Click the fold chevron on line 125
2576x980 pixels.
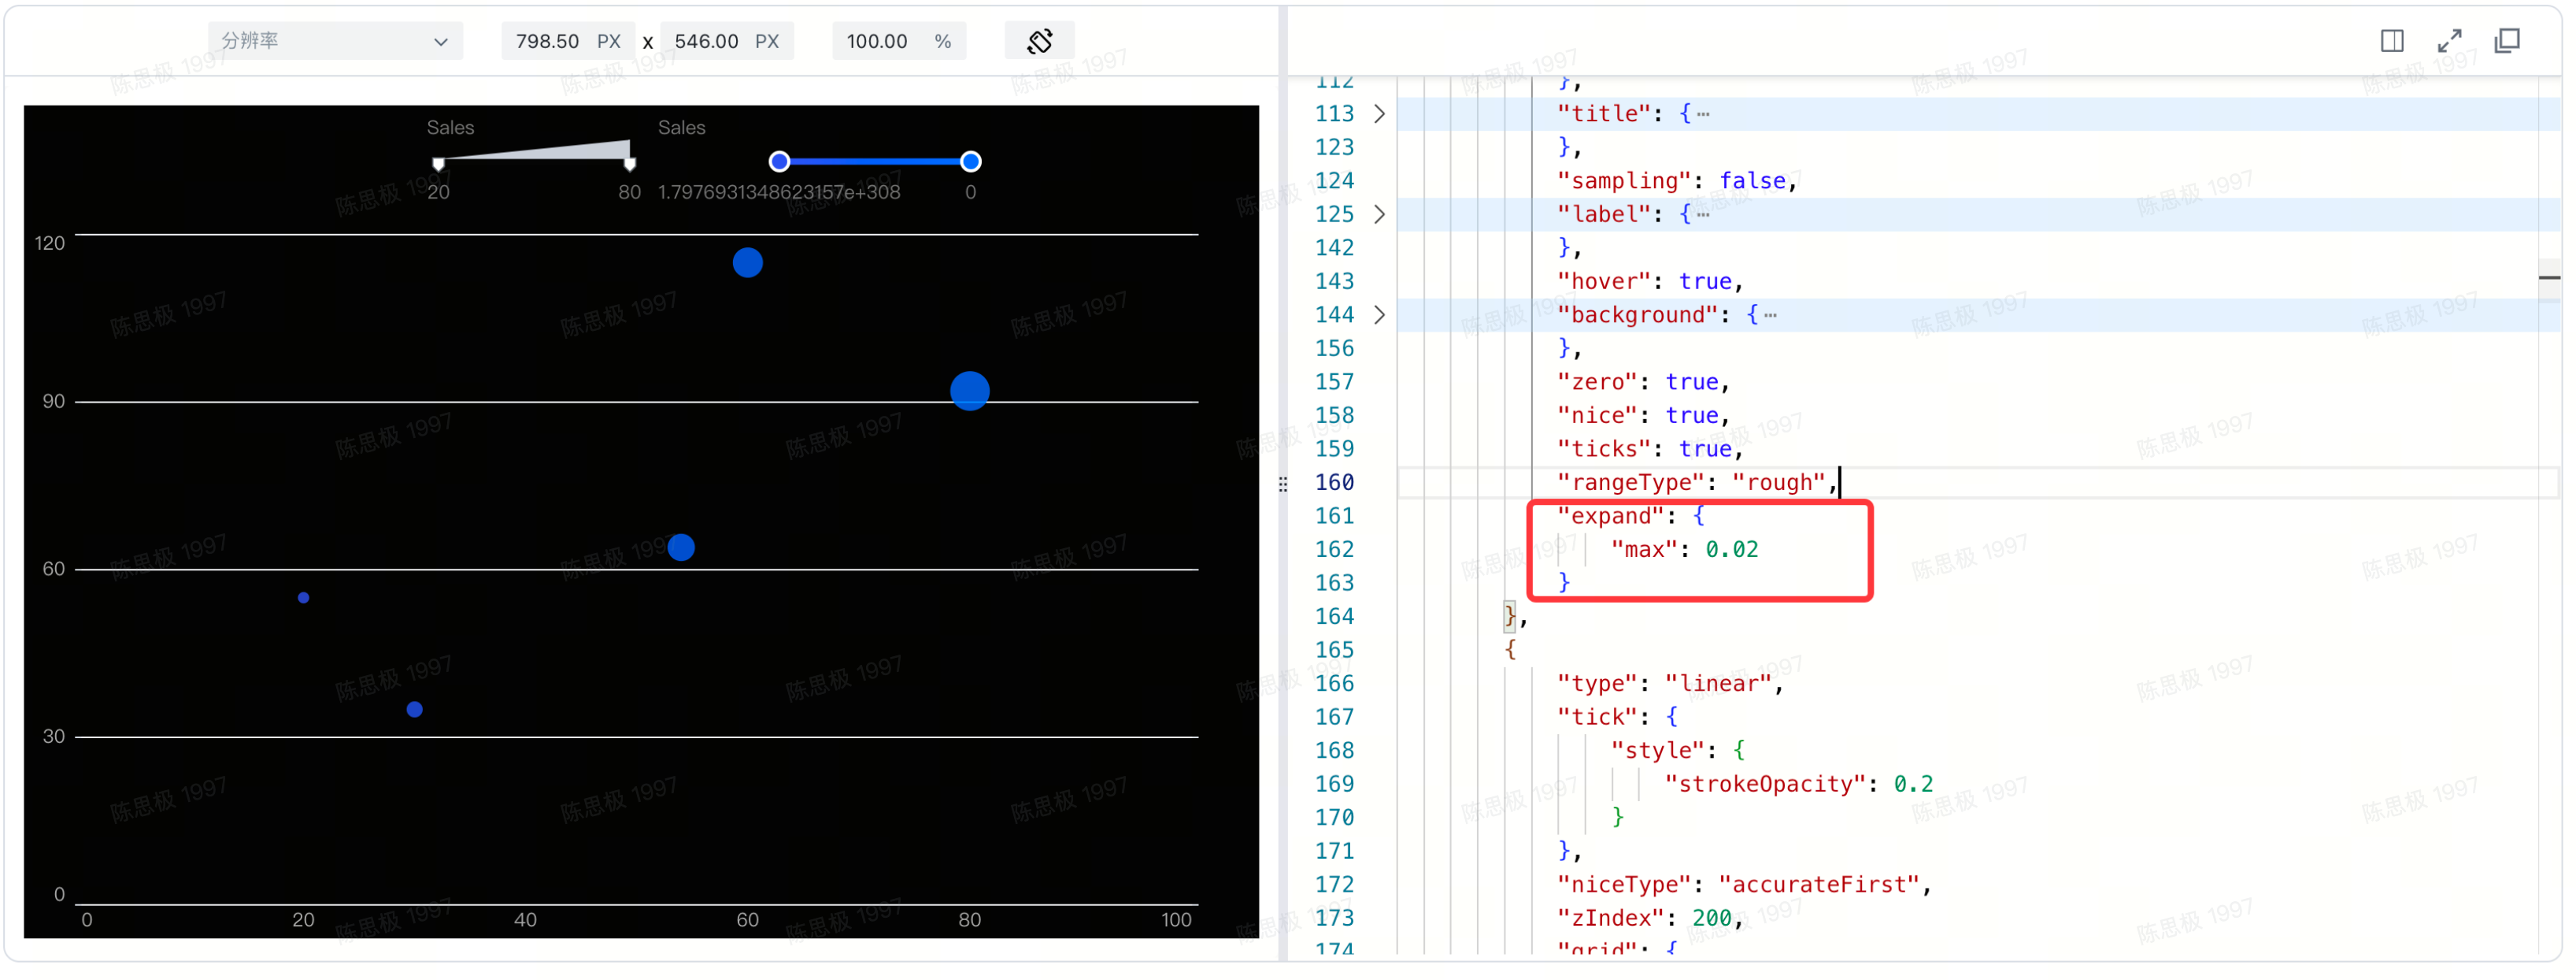click(x=1380, y=213)
